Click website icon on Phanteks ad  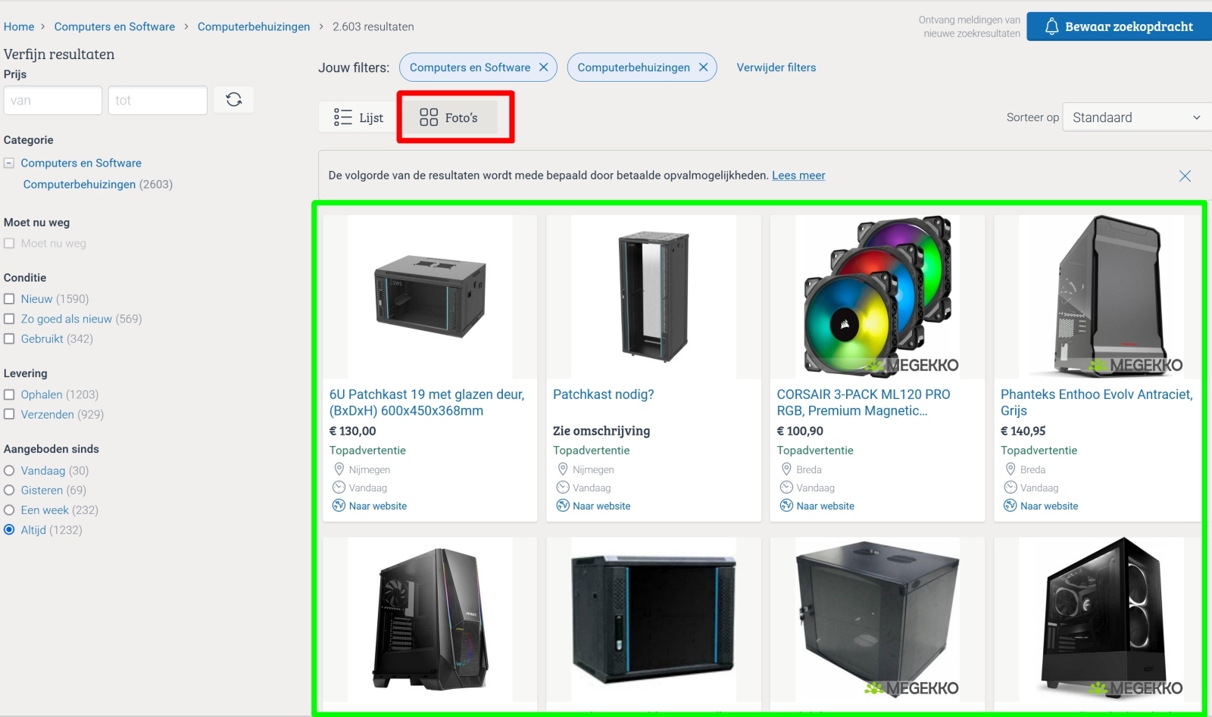point(1011,506)
